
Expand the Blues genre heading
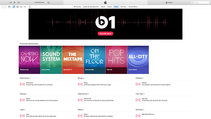click(81, 78)
